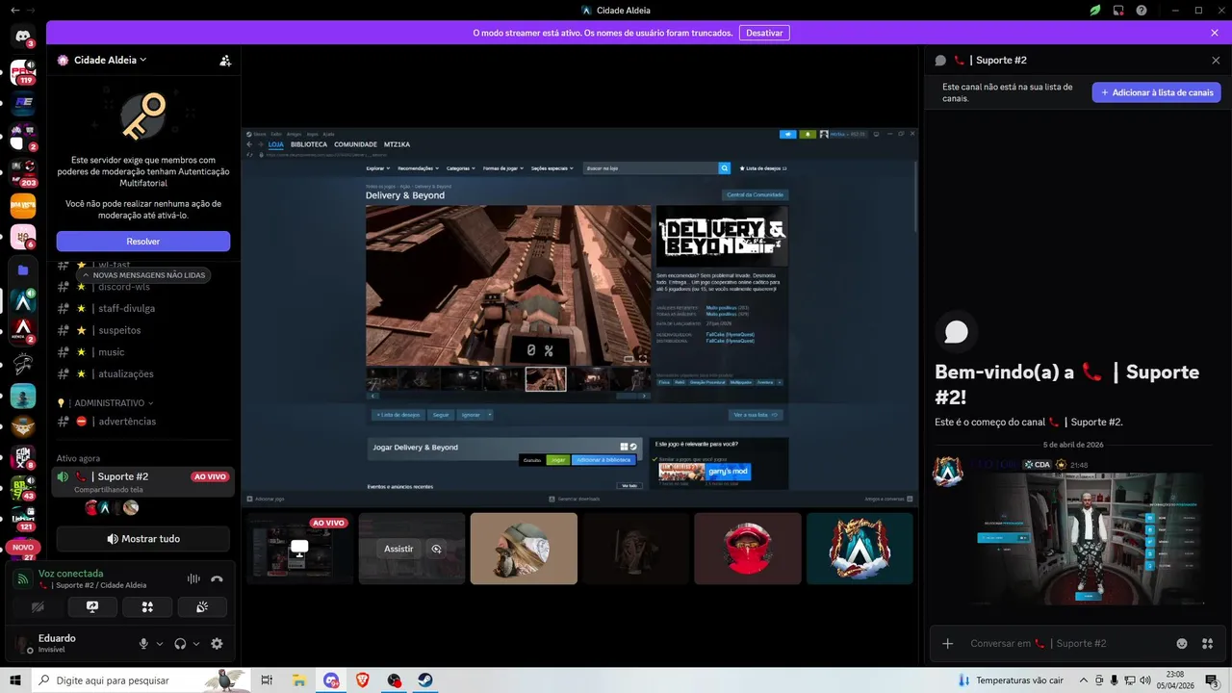Open the Discord inbox icon in the title bar
This screenshot has height=693, width=1232.
click(1118, 11)
